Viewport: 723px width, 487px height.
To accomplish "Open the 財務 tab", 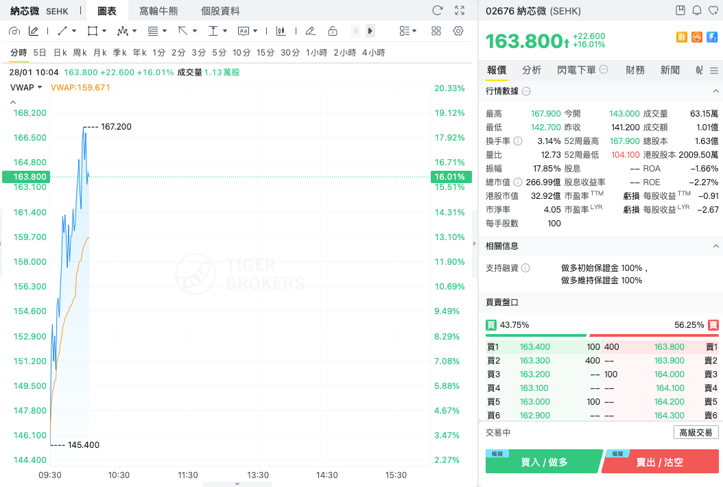I will point(635,70).
